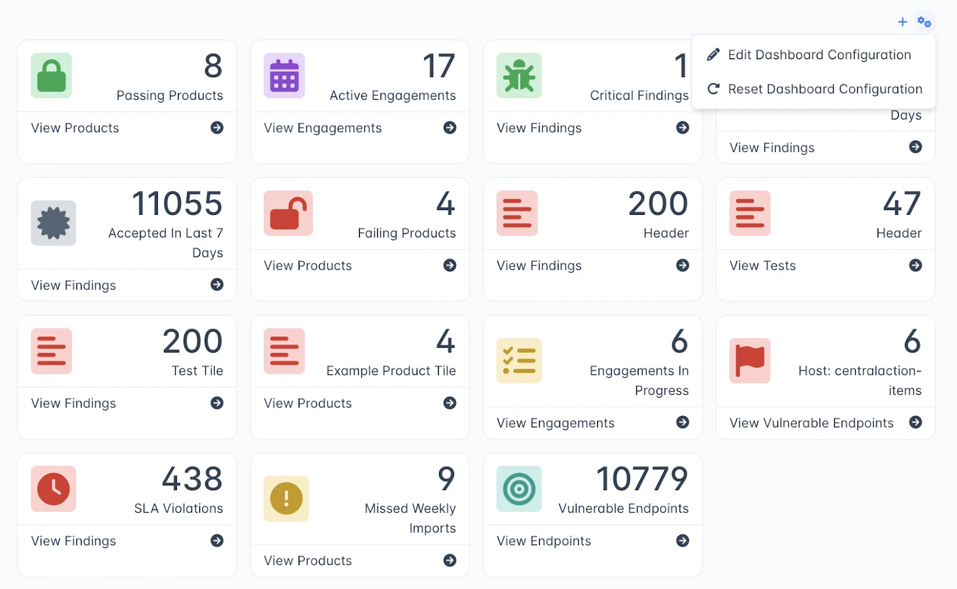Open the View Vulnerable Endpoints link
The image size is (957, 589).
pyautogui.click(x=811, y=423)
